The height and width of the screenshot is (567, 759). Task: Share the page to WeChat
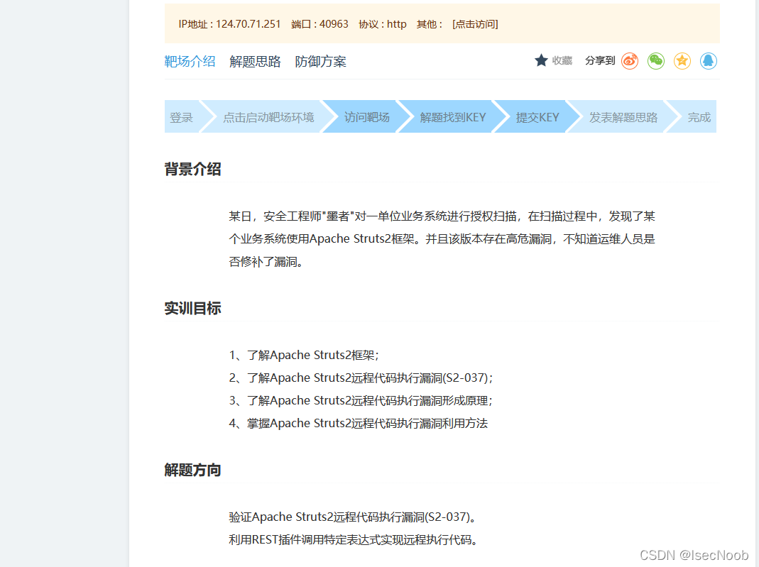(x=655, y=61)
